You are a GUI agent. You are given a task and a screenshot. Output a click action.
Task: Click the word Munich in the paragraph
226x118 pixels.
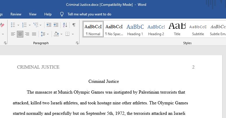65,92
